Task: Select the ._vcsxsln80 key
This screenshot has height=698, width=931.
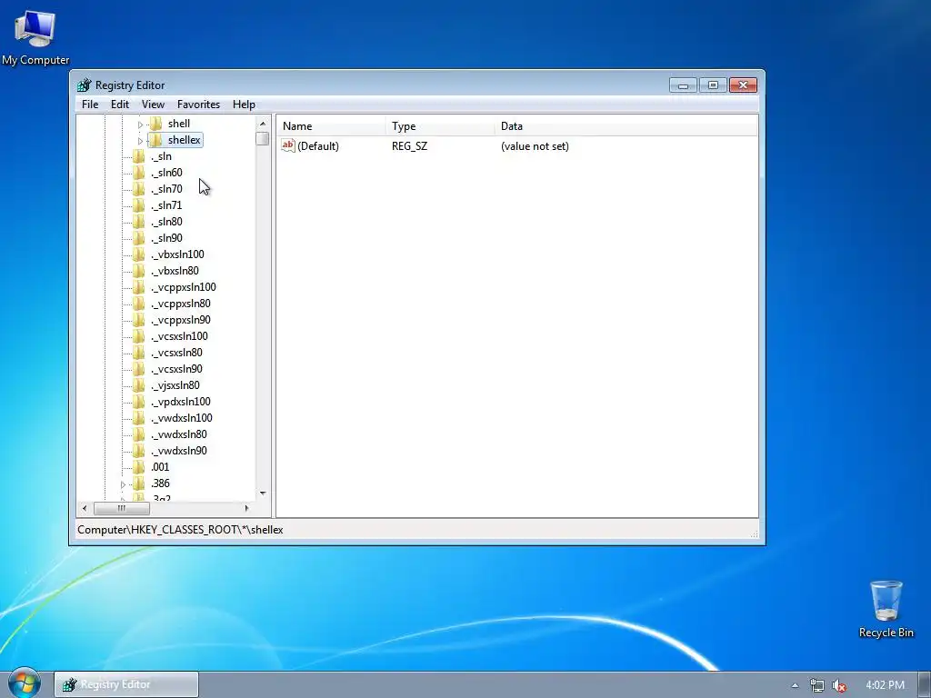Action: [x=176, y=353]
